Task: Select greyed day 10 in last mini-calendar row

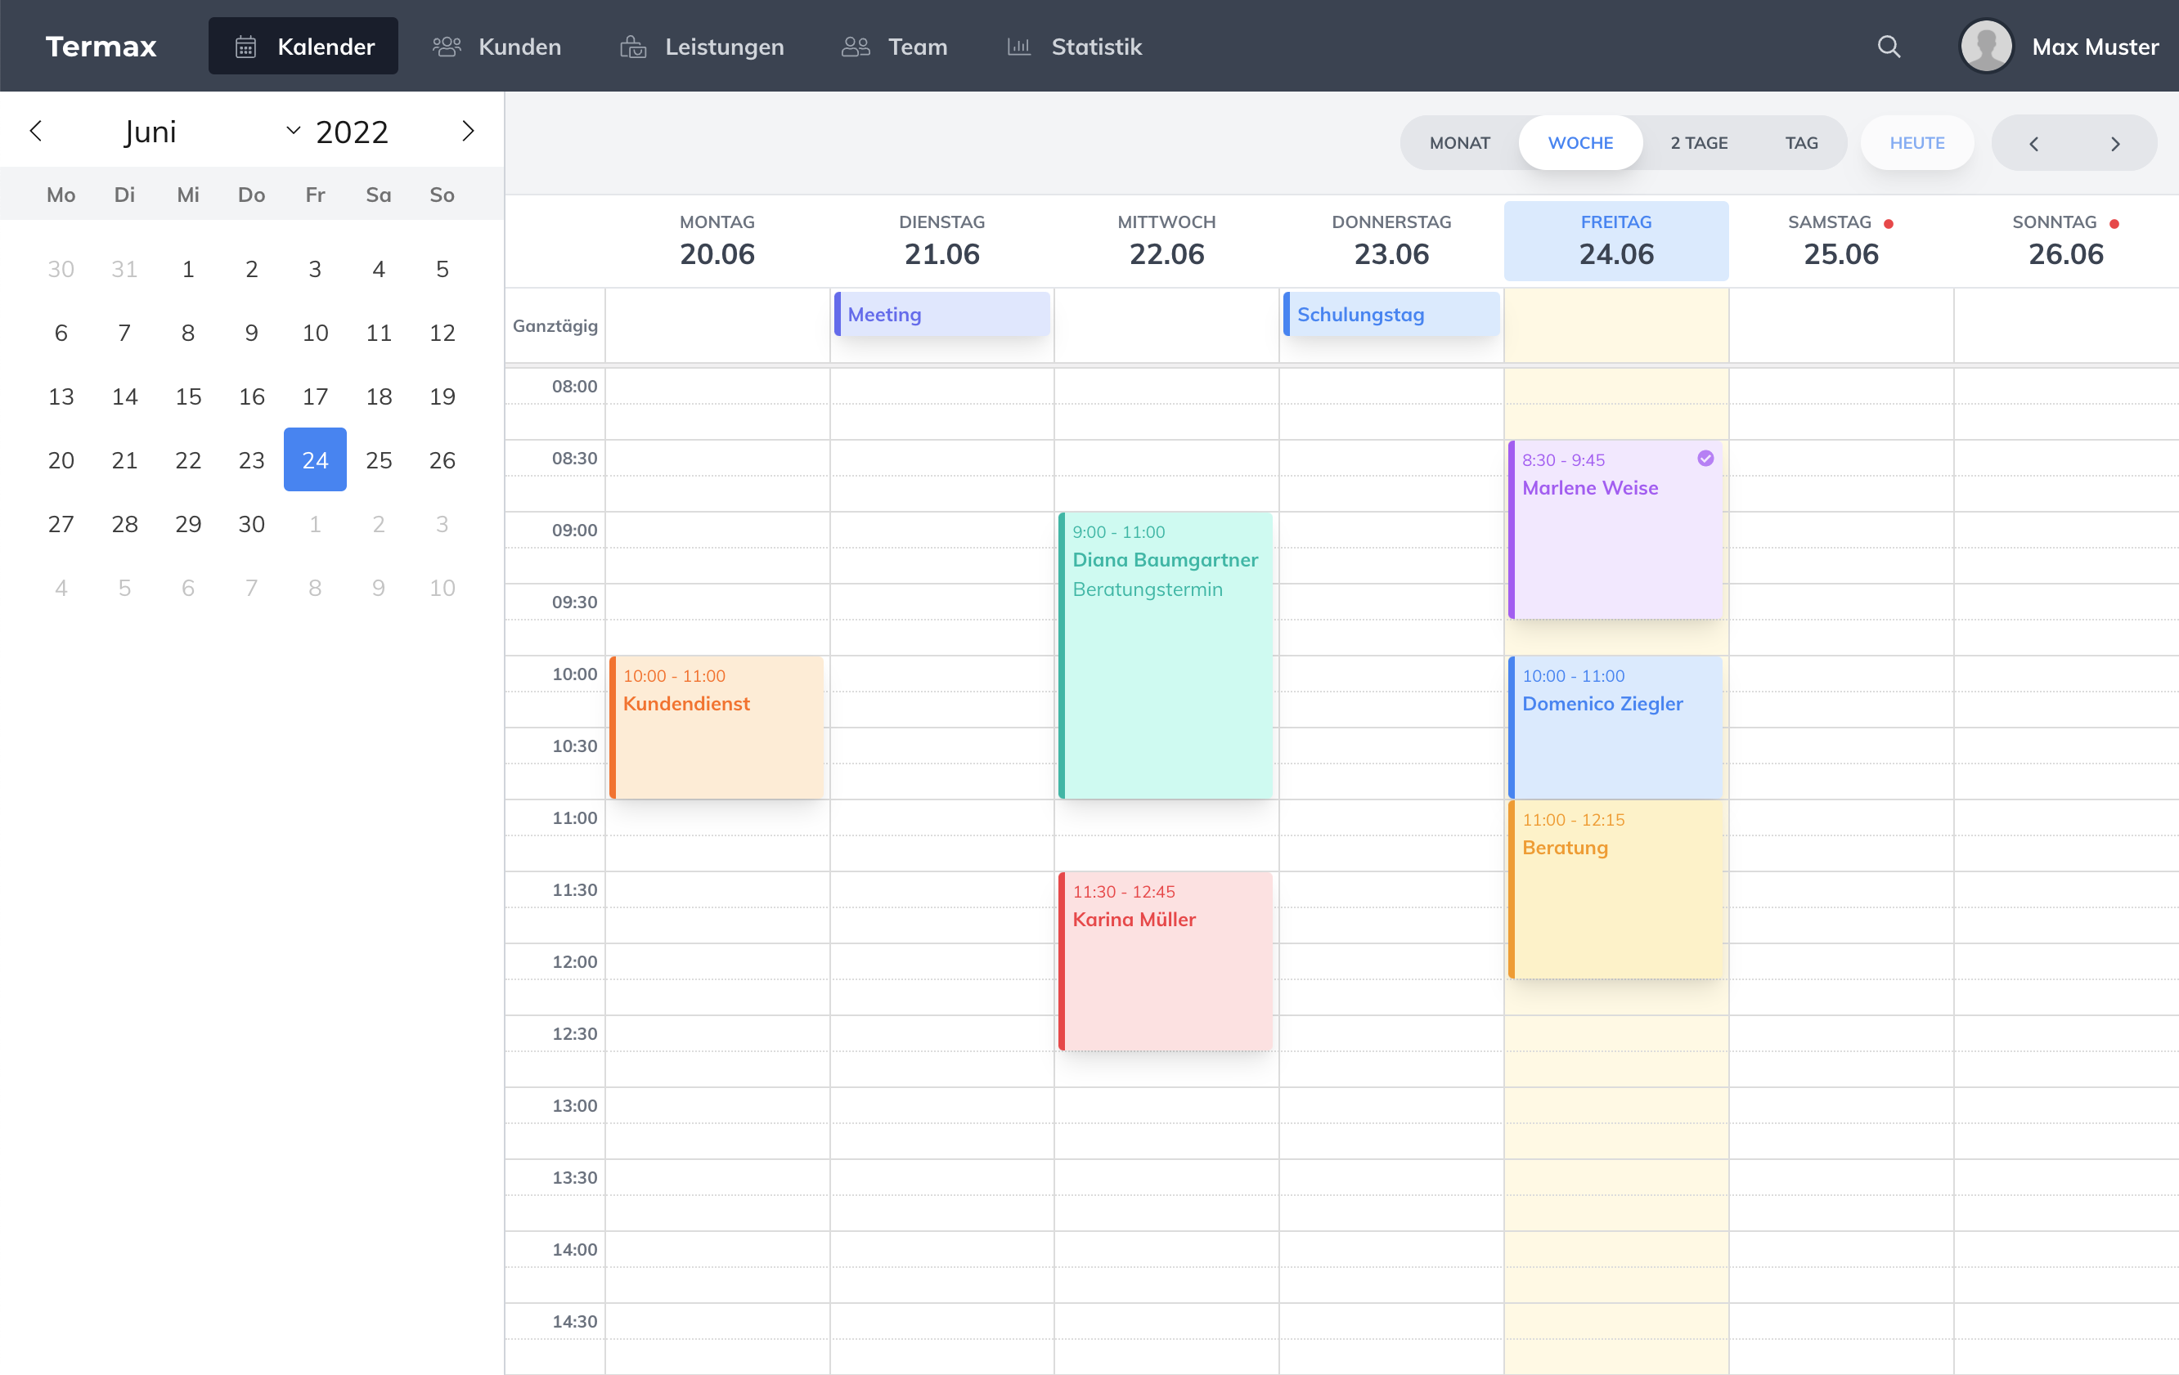Action: pyautogui.click(x=443, y=588)
